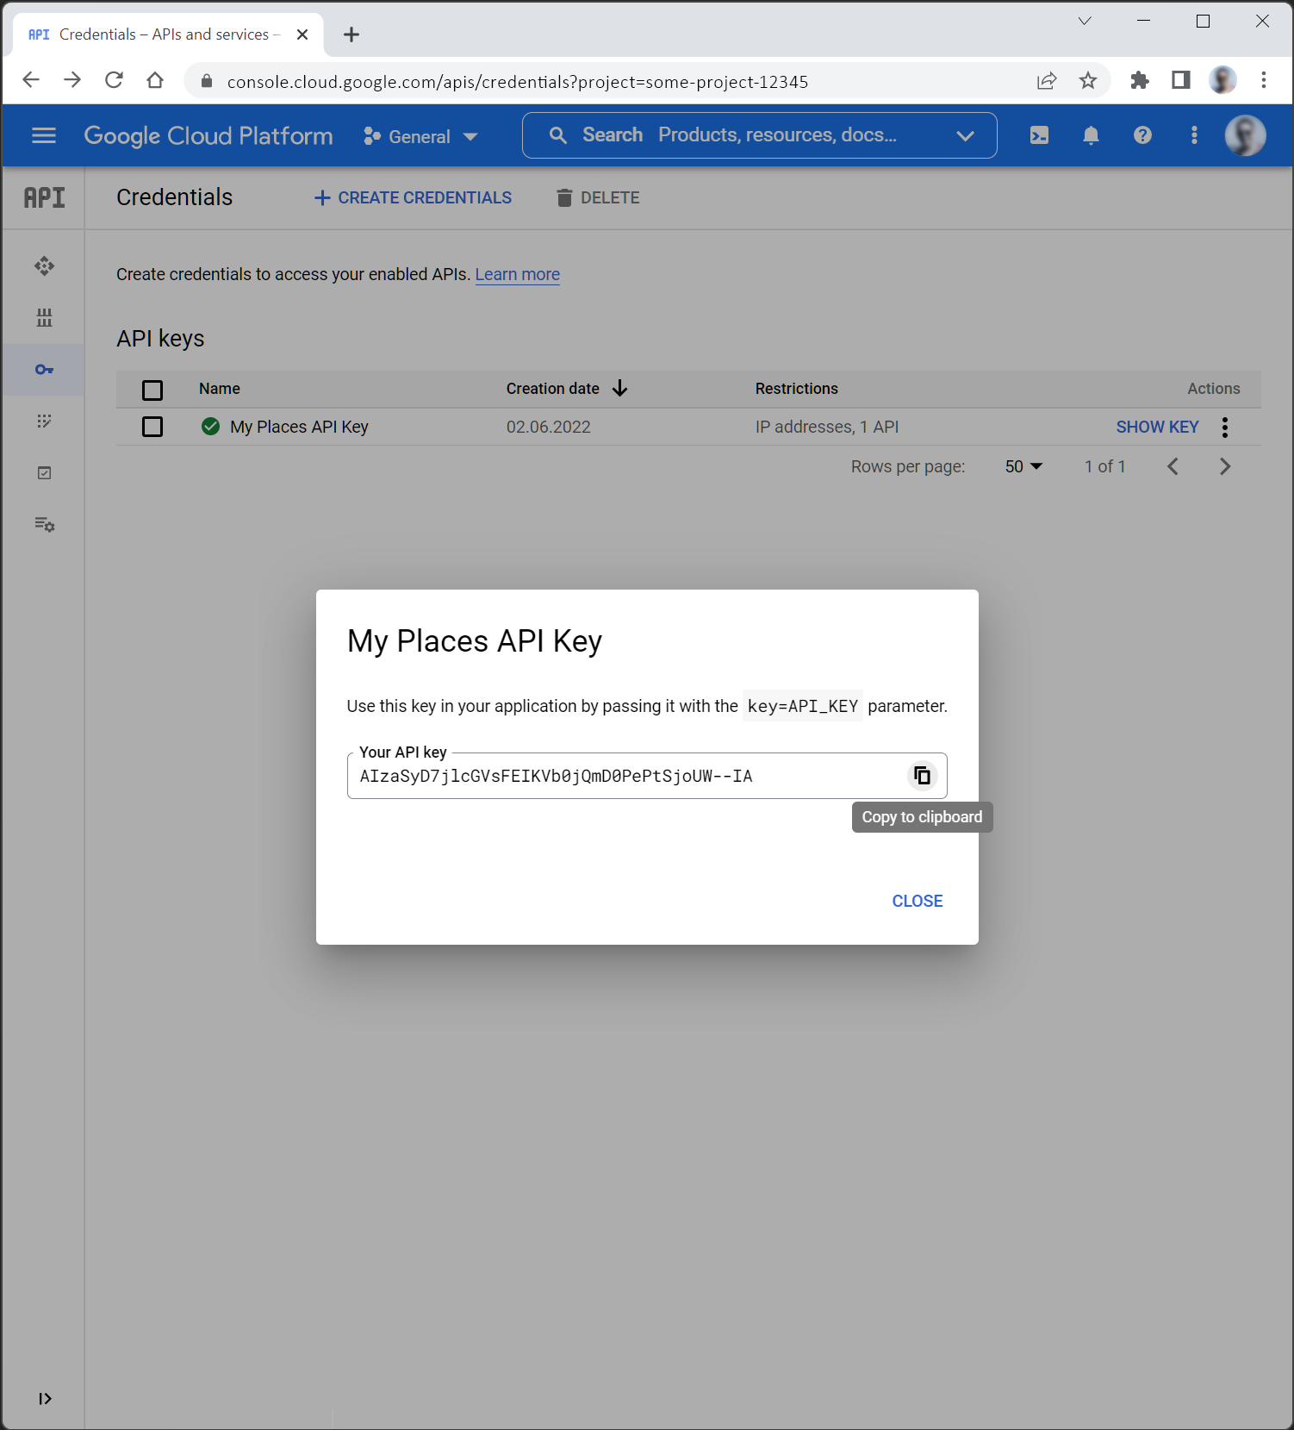Click the copy to clipboard icon
This screenshot has width=1294, height=1430.
922,776
